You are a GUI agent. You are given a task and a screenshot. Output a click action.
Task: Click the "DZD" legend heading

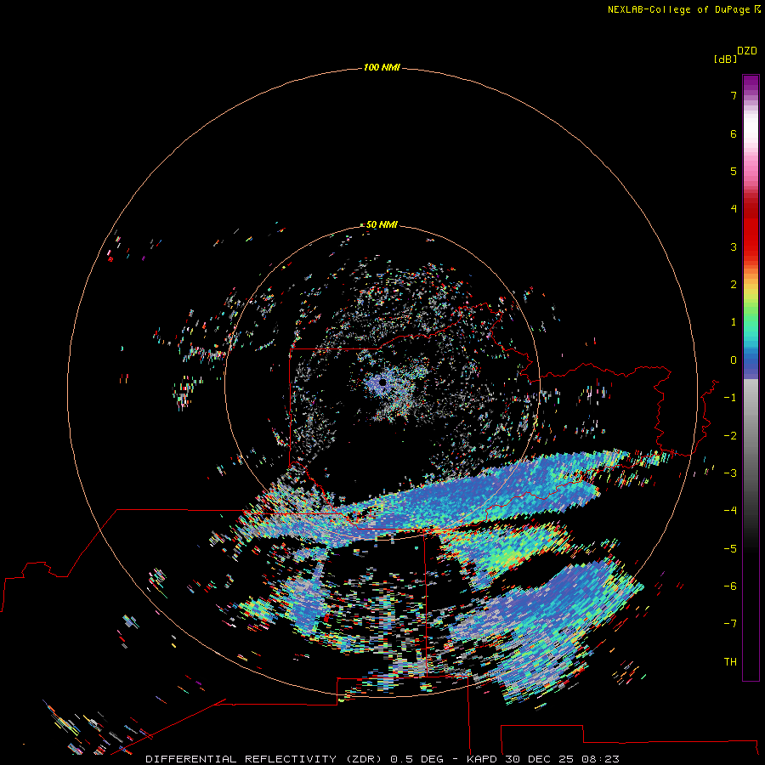[747, 51]
